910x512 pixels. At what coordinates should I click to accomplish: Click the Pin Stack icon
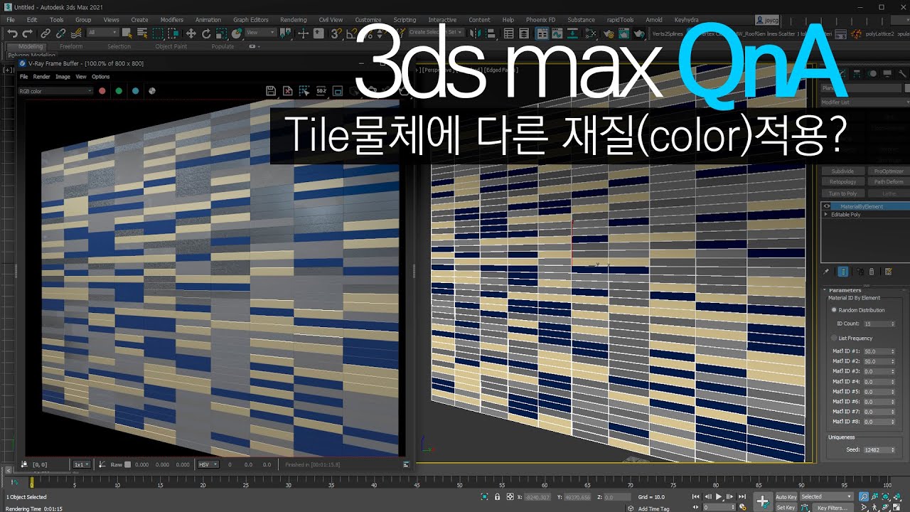(x=826, y=272)
